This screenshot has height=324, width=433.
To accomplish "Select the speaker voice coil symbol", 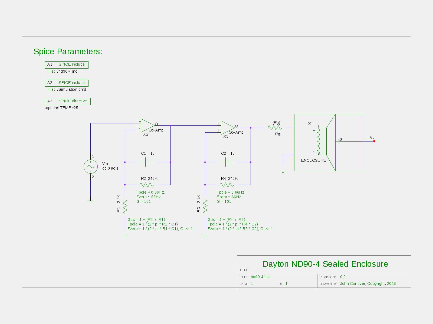I will pos(318,141).
